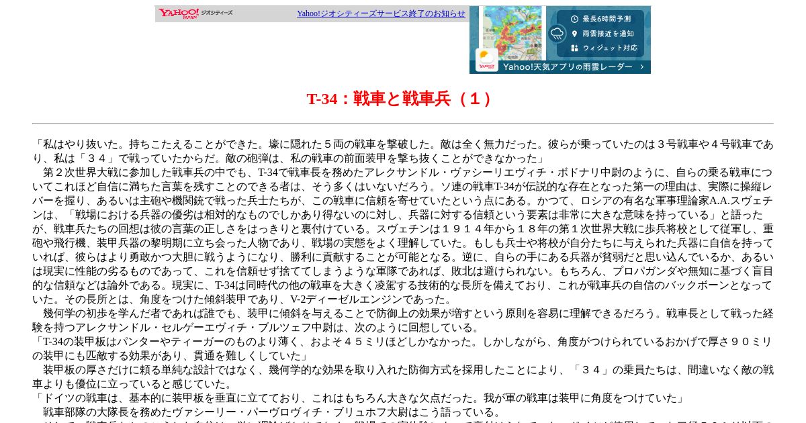Screen dimensions: 806x423
Task: Open the Yahoo!ジオシティーズサービス終了のお知らせ link
Action: pos(381,13)
